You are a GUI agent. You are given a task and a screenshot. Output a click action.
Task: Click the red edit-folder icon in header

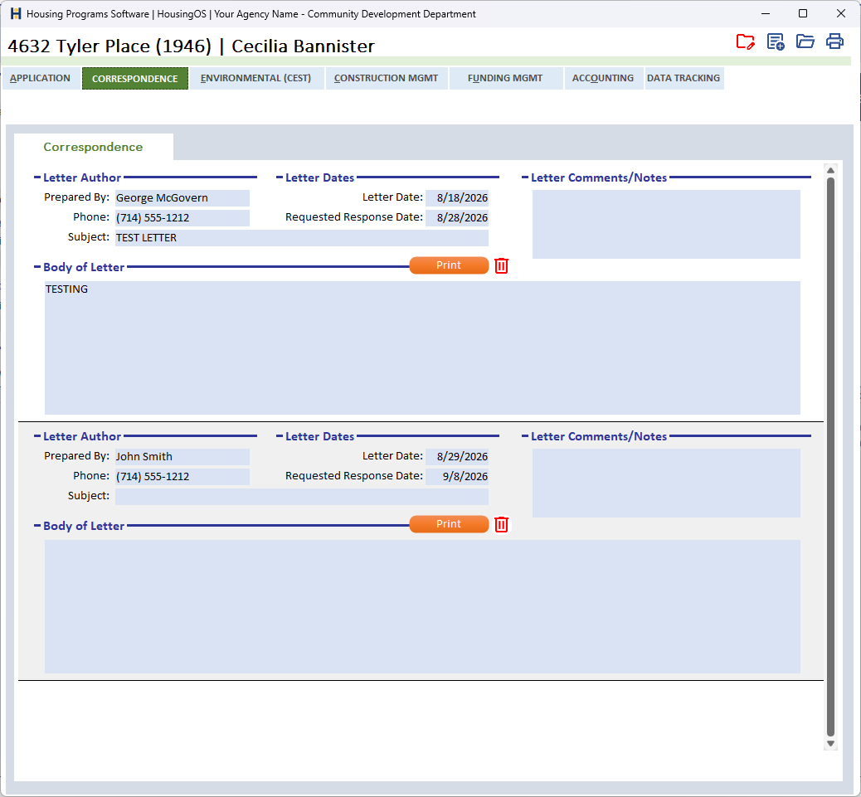745,41
